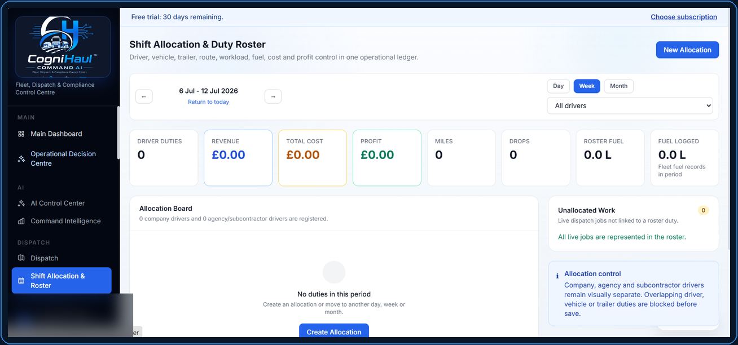Click the Unallocated Work count badge

click(x=703, y=210)
